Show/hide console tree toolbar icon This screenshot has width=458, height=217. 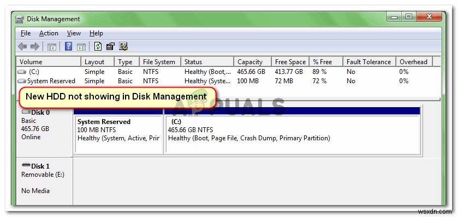coord(52,47)
